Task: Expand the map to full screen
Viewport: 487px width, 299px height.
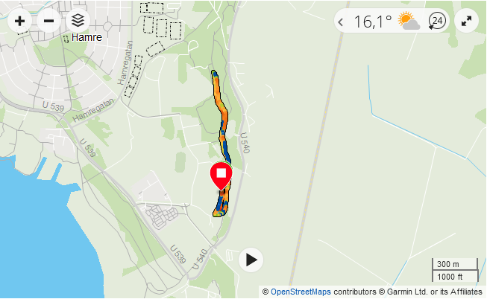Action: (466, 21)
